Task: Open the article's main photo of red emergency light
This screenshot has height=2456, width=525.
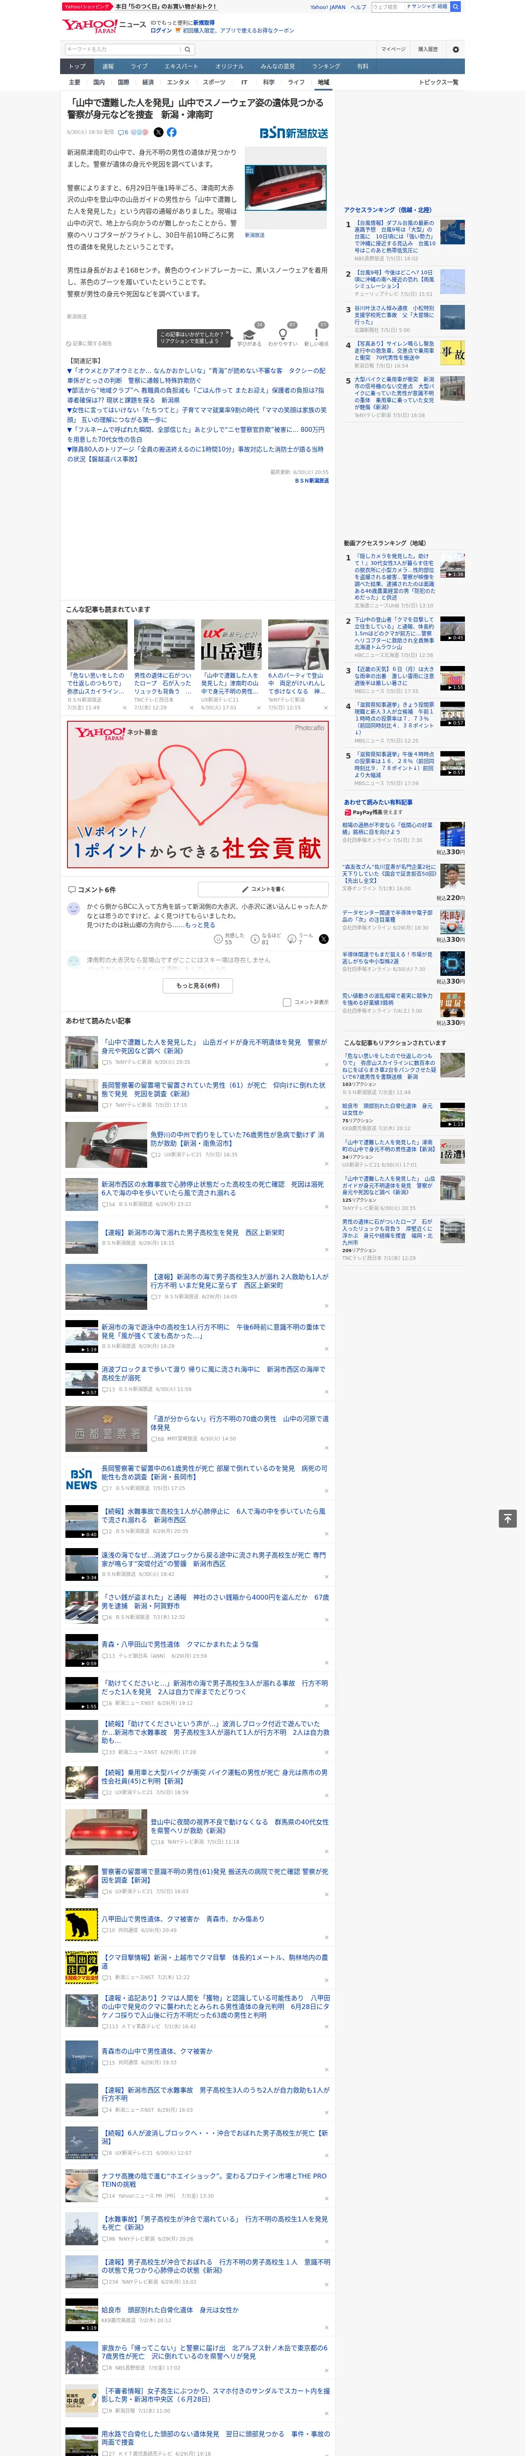Action: [x=286, y=188]
